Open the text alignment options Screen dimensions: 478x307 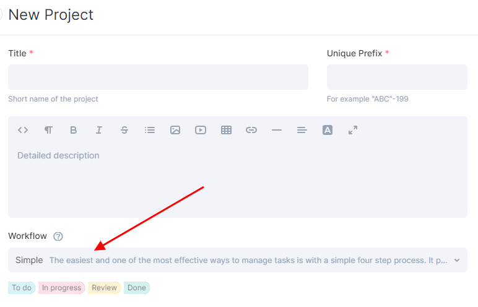(x=302, y=130)
